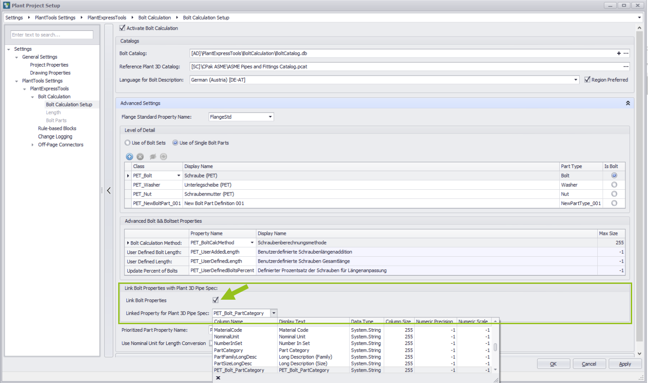The height and width of the screenshot is (383, 648).
Task: Open Project Properties in tree
Action: [x=49, y=65]
